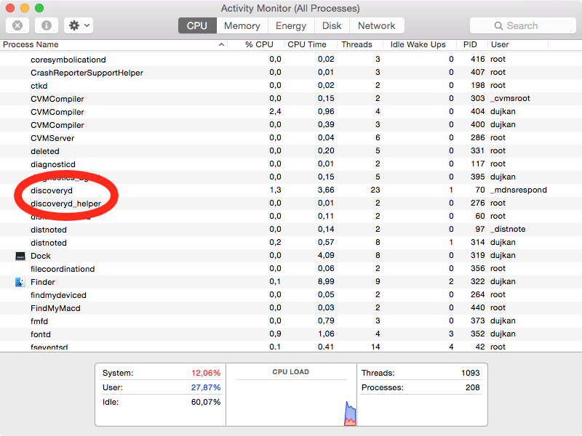Image resolution: width=582 pixels, height=436 pixels.
Task: Open the gear action menu dropdown
Action: (79, 25)
